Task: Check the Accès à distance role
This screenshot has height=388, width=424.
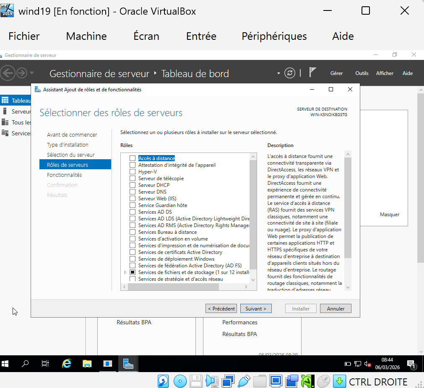Action: (x=133, y=158)
